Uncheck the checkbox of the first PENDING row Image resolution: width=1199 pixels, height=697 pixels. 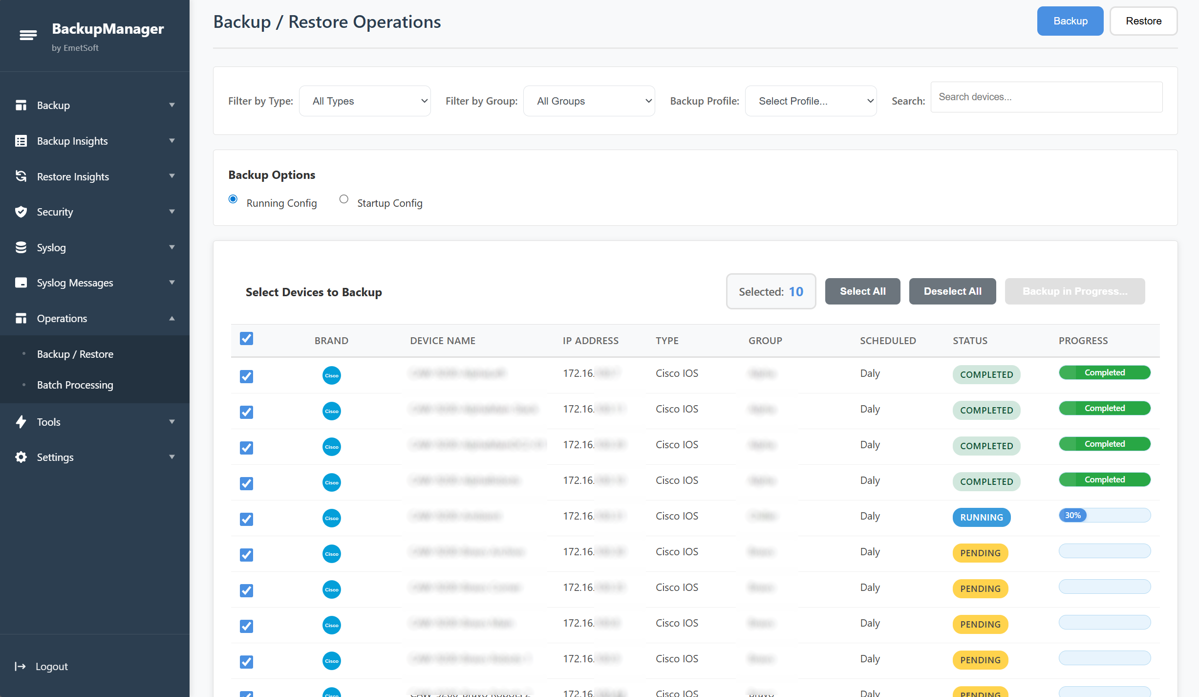[247, 555]
